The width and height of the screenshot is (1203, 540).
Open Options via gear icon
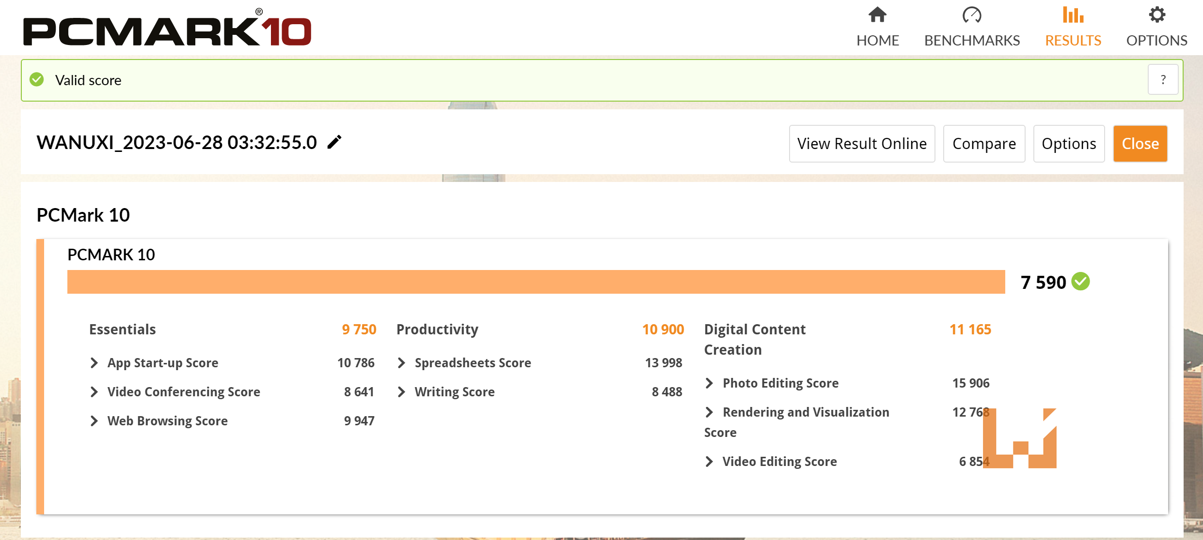pos(1156,15)
